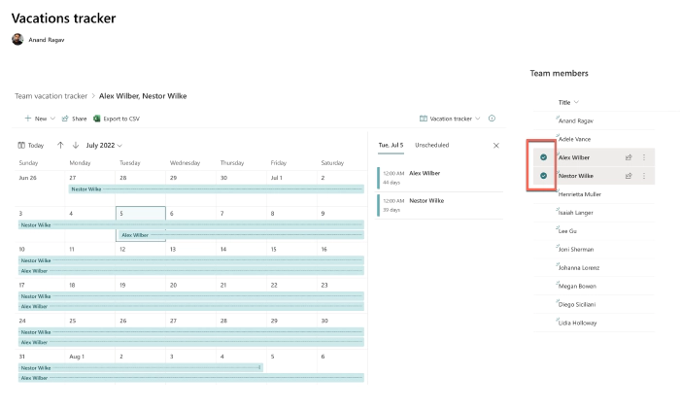
Task: Click the July 5 calendar day cell
Action: click(x=141, y=223)
